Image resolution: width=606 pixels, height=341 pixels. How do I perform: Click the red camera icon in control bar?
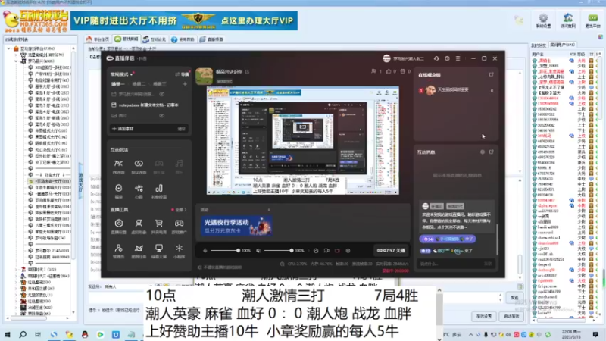337,251
